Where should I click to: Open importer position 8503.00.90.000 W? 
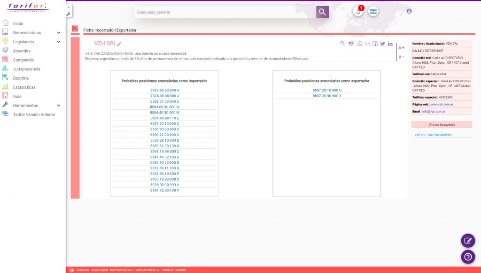click(165, 107)
